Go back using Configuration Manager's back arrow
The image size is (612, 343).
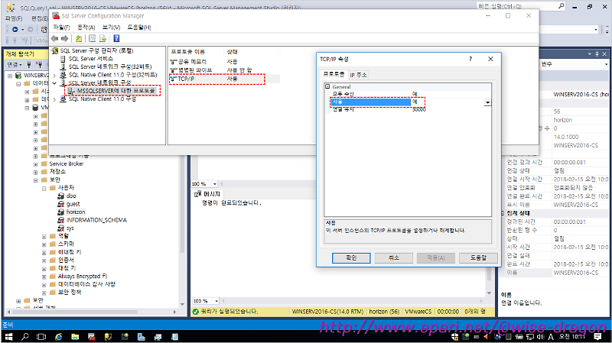point(54,39)
